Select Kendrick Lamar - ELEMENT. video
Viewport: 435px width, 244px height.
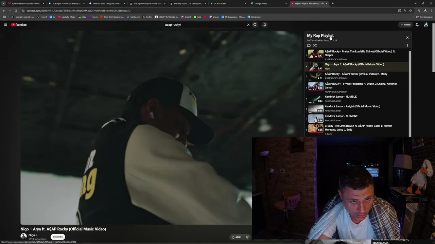point(358,118)
